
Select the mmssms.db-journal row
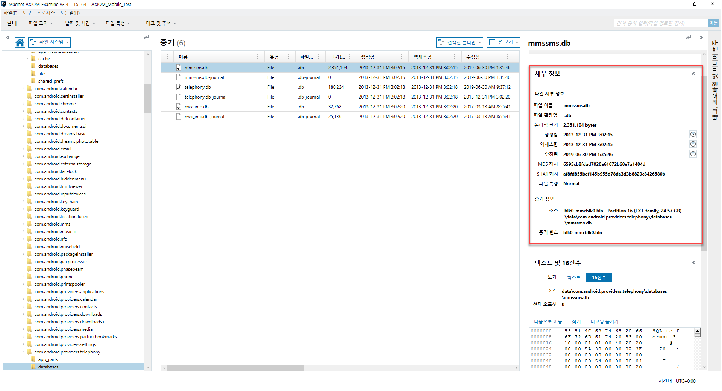340,77
